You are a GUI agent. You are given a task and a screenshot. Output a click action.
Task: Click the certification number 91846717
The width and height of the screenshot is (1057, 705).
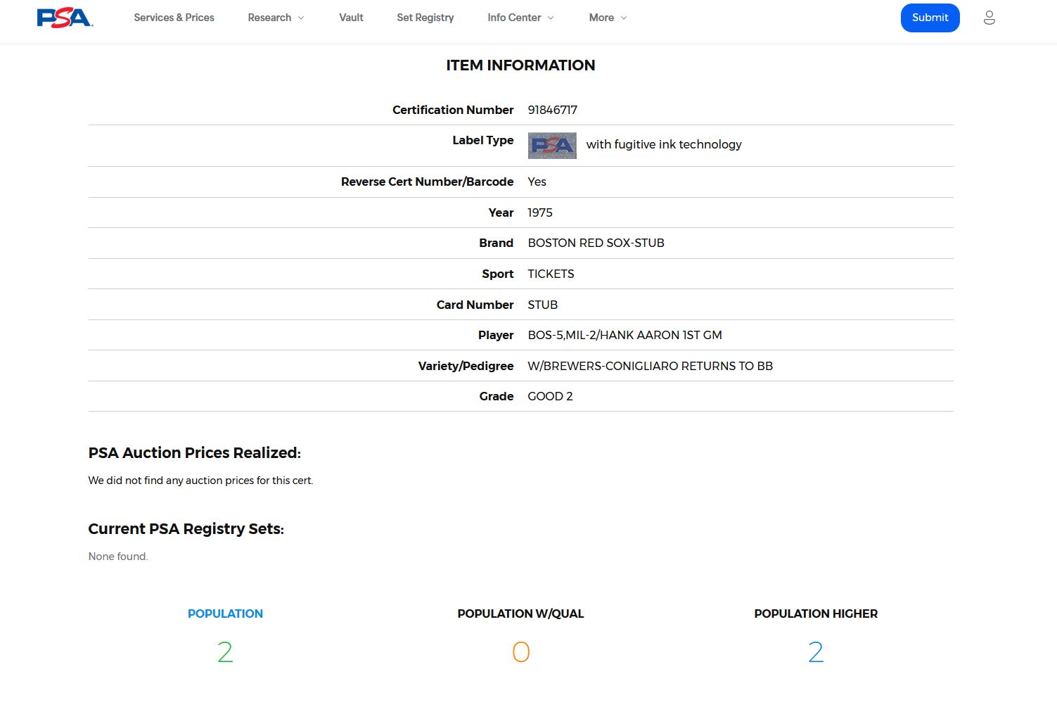coord(552,110)
